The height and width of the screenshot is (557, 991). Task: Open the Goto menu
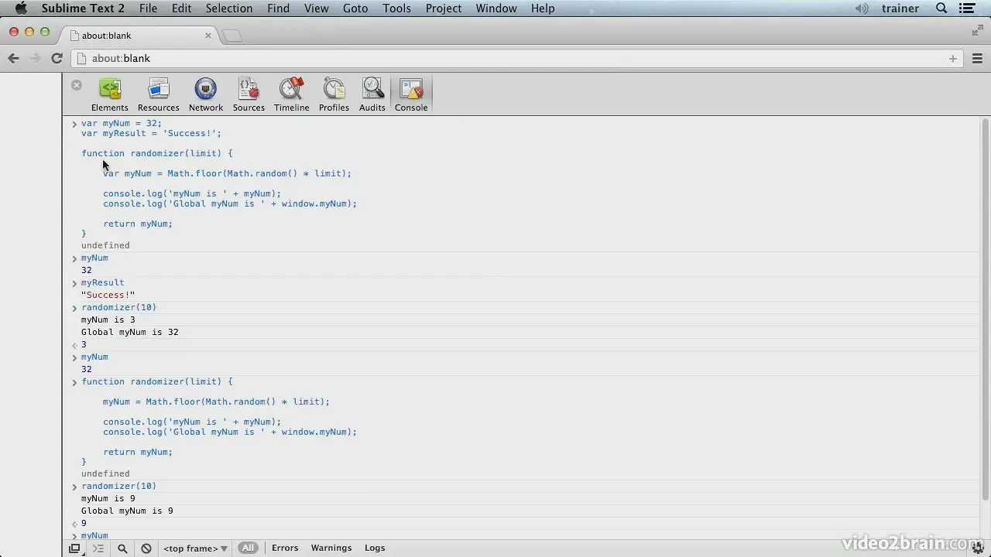click(x=355, y=9)
